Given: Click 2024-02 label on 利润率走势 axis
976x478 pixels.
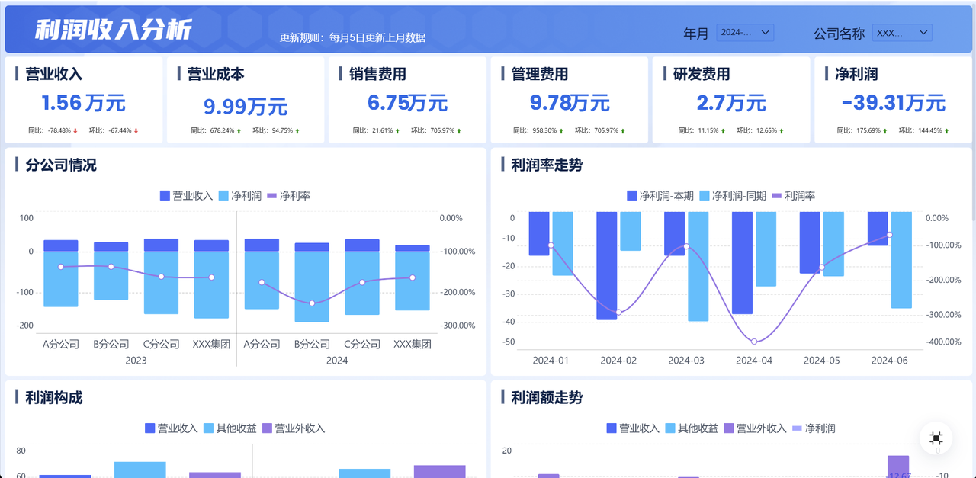Looking at the screenshot, I should tap(618, 360).
